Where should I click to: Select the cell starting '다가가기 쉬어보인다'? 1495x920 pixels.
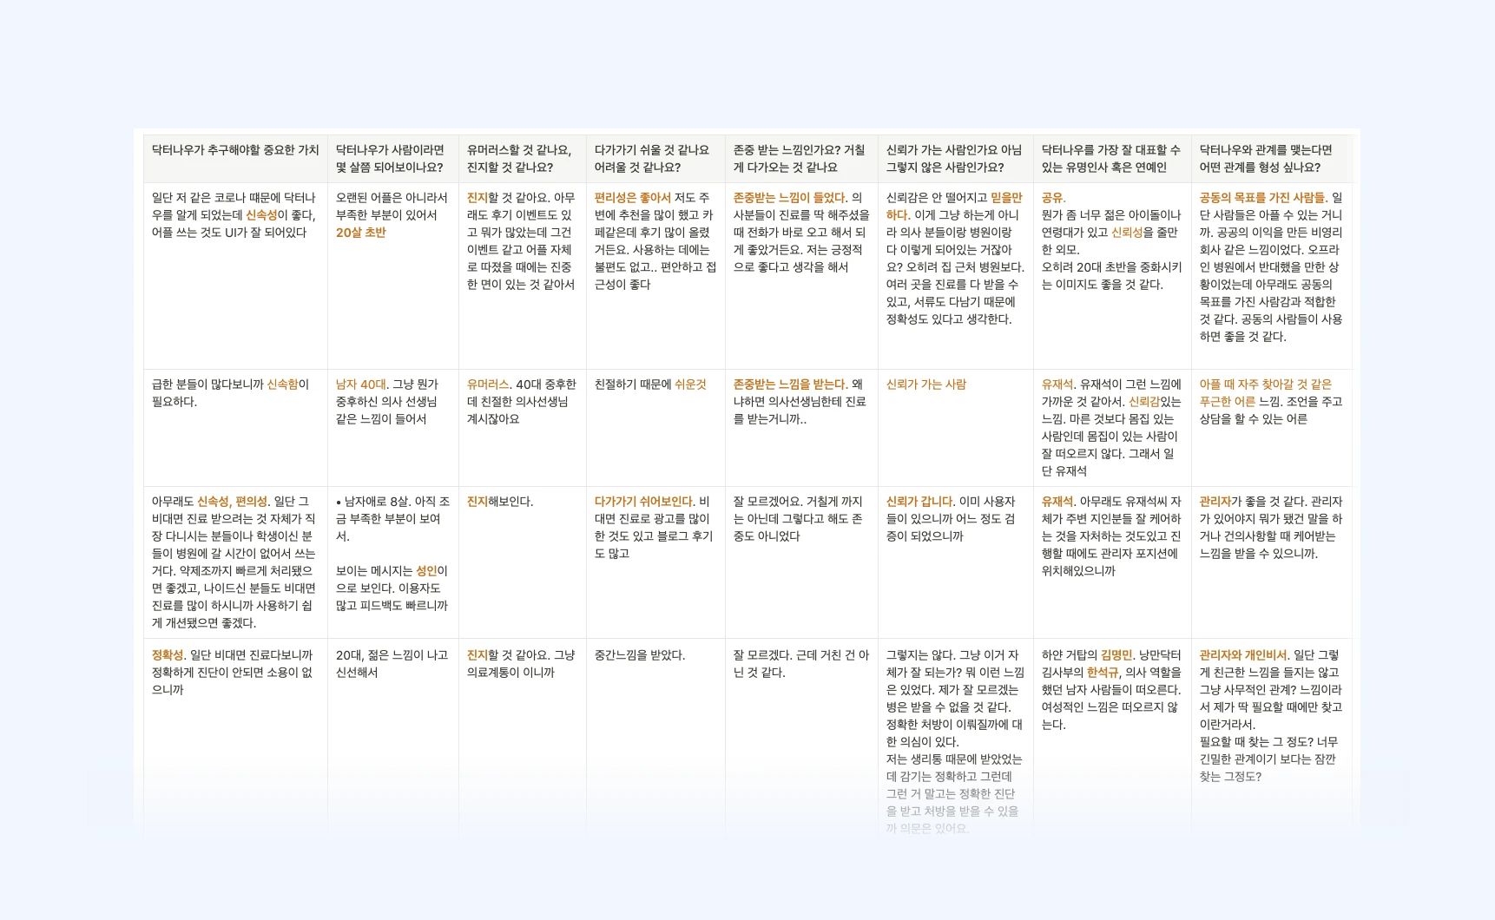[x=655, y=562]
